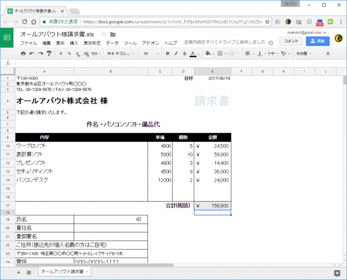Star the document title
This screenshot has width=347, height=280.
103,34
